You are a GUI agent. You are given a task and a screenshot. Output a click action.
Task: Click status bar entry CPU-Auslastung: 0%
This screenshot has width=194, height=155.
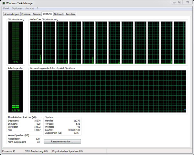click(x=36, y=151)
